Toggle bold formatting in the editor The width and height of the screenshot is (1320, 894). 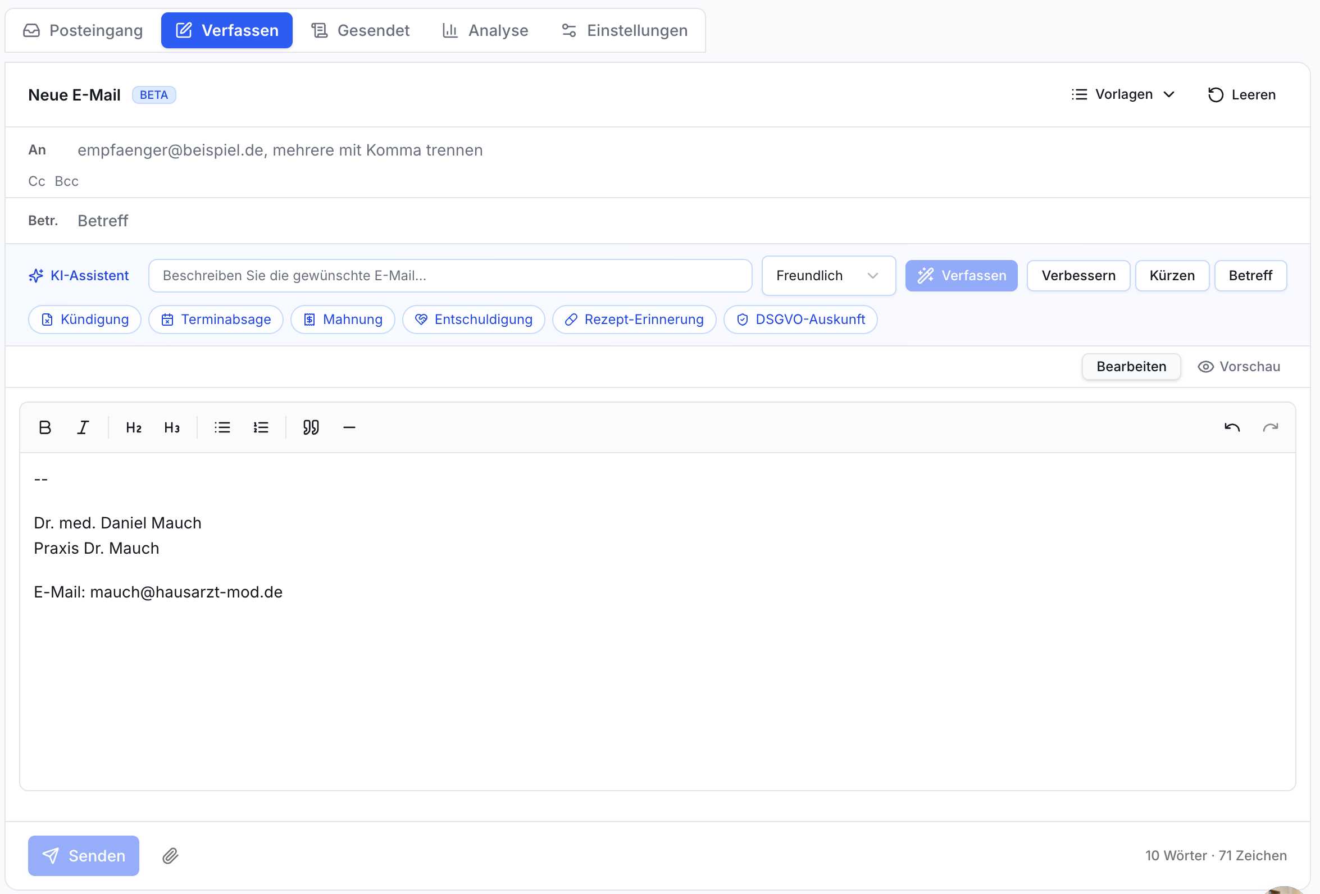(45, 427)
